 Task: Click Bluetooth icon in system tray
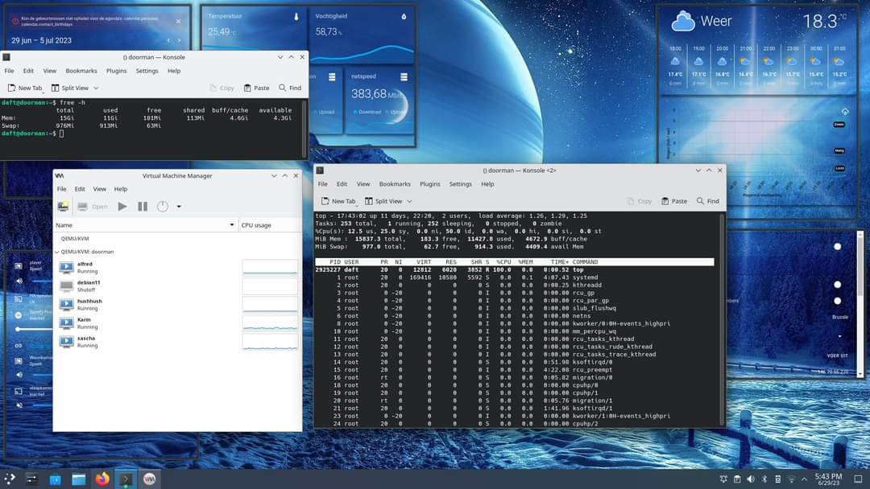click(x=764, y=479)
